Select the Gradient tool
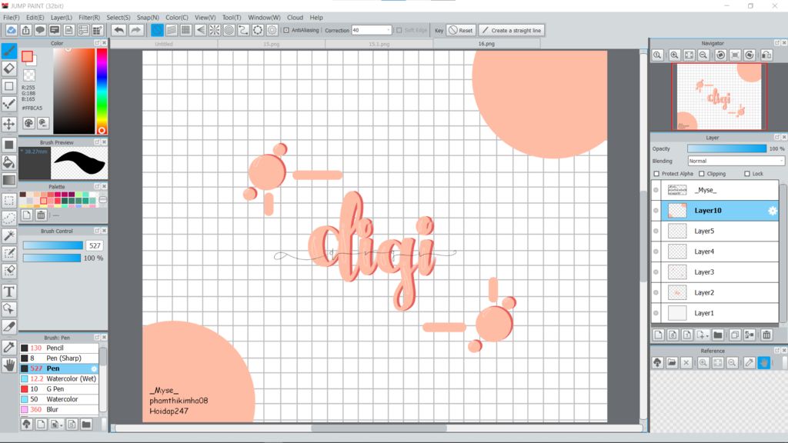This screenshot has width=788, height=443. point(9,180)
